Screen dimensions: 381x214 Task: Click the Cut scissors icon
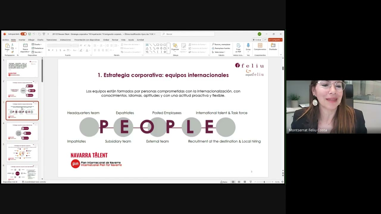tap(12, 45)
